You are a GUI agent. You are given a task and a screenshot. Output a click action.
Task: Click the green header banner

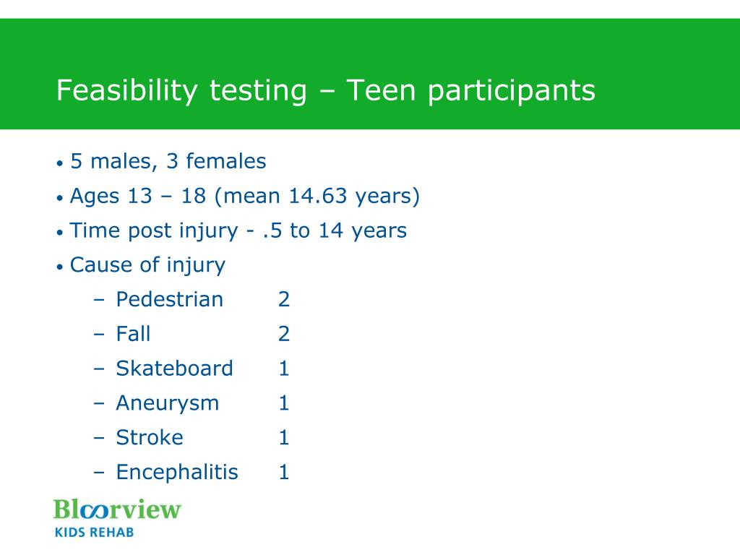pos(370,74)
